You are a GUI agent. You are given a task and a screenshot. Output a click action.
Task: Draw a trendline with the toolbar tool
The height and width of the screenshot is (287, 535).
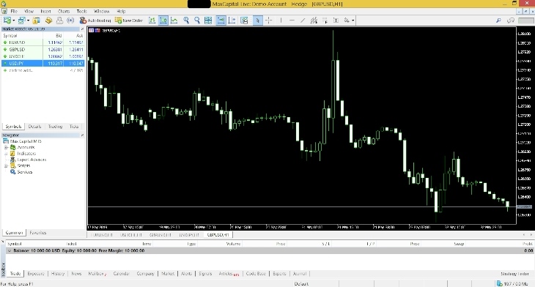coord(303,20)
